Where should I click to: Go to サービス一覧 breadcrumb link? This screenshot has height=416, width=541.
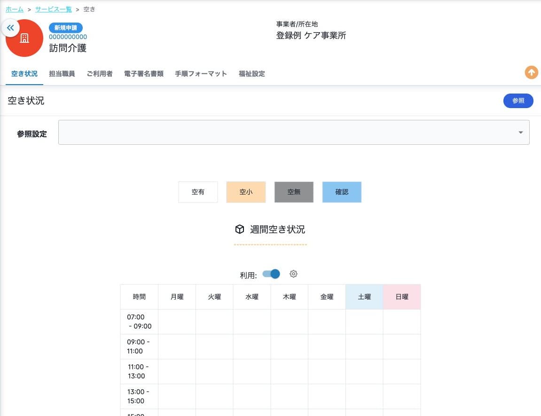tap(54, 9)
